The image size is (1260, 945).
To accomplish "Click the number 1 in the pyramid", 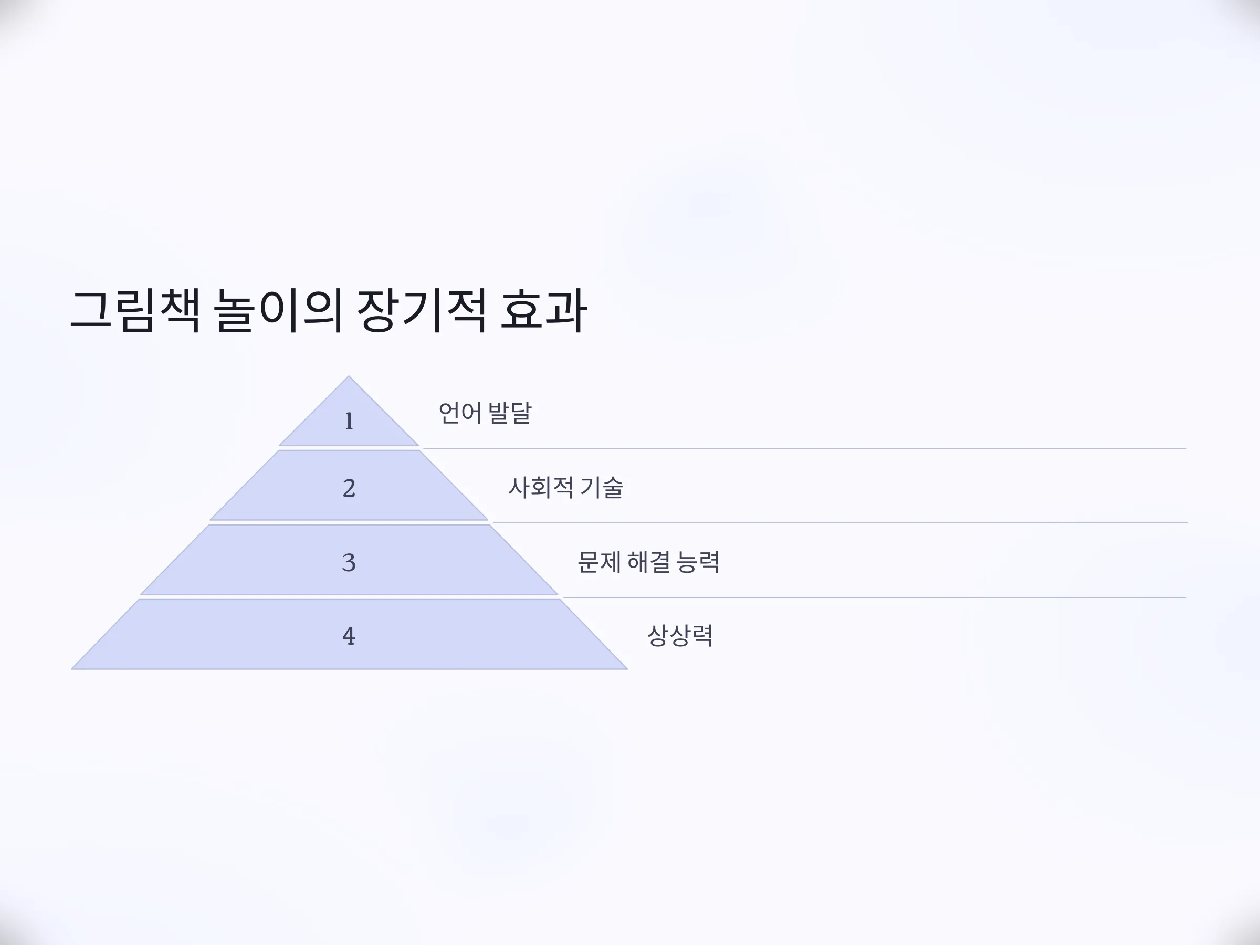I will coord(349,422).
